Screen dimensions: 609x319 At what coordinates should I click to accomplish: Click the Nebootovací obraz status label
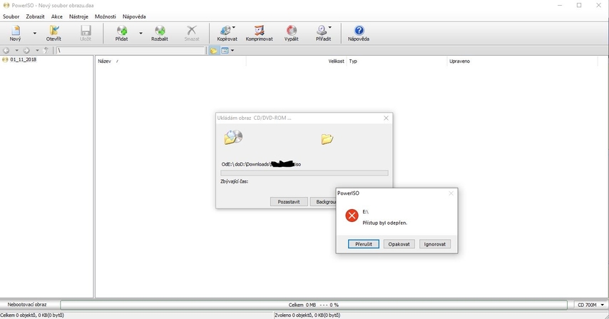[27, 305]
